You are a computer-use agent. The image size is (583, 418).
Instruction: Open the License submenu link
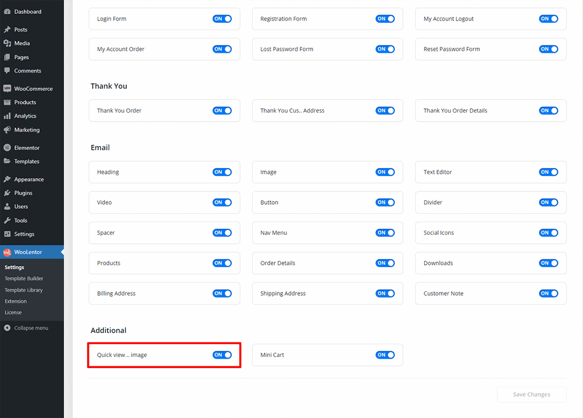click(x=13, y=313)
